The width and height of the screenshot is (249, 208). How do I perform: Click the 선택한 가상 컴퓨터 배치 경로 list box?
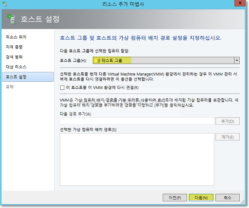(137, 160)
